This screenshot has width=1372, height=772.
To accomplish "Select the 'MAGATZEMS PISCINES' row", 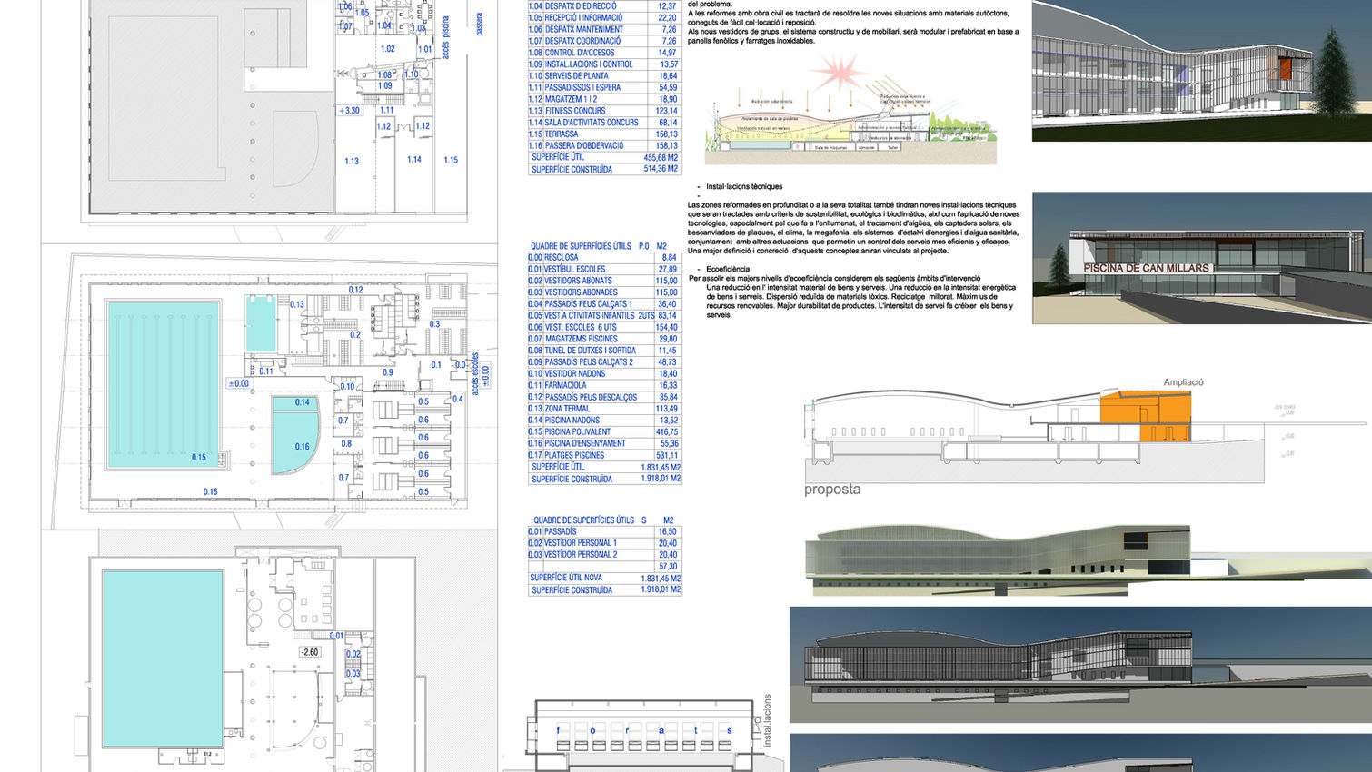I will pos(603,339).
